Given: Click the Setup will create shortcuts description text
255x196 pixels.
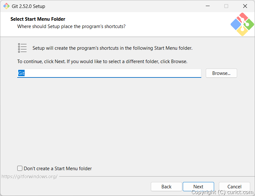Looking at the screenshot, I should pyautogui.click(x=112, y=48).
